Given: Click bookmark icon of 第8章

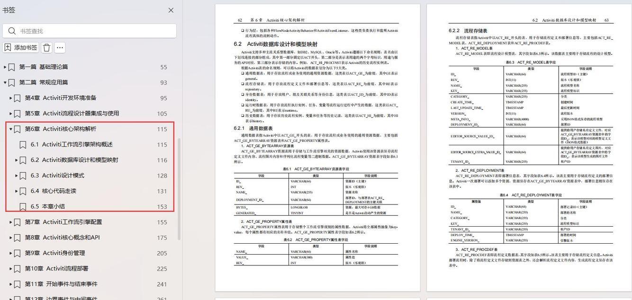Looking at the screenshot, I should pos(18,238).
